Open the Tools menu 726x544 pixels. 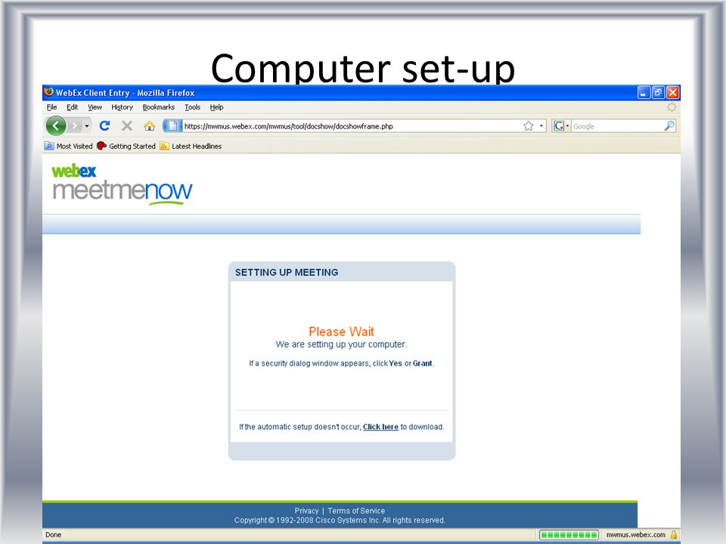193,107
